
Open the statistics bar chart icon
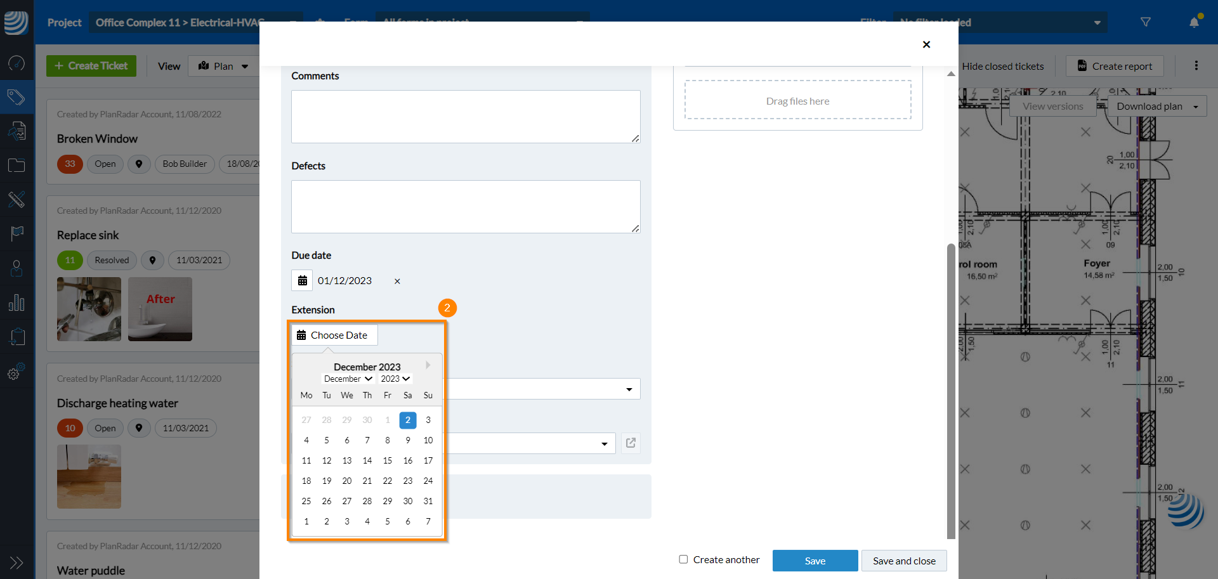16,303
